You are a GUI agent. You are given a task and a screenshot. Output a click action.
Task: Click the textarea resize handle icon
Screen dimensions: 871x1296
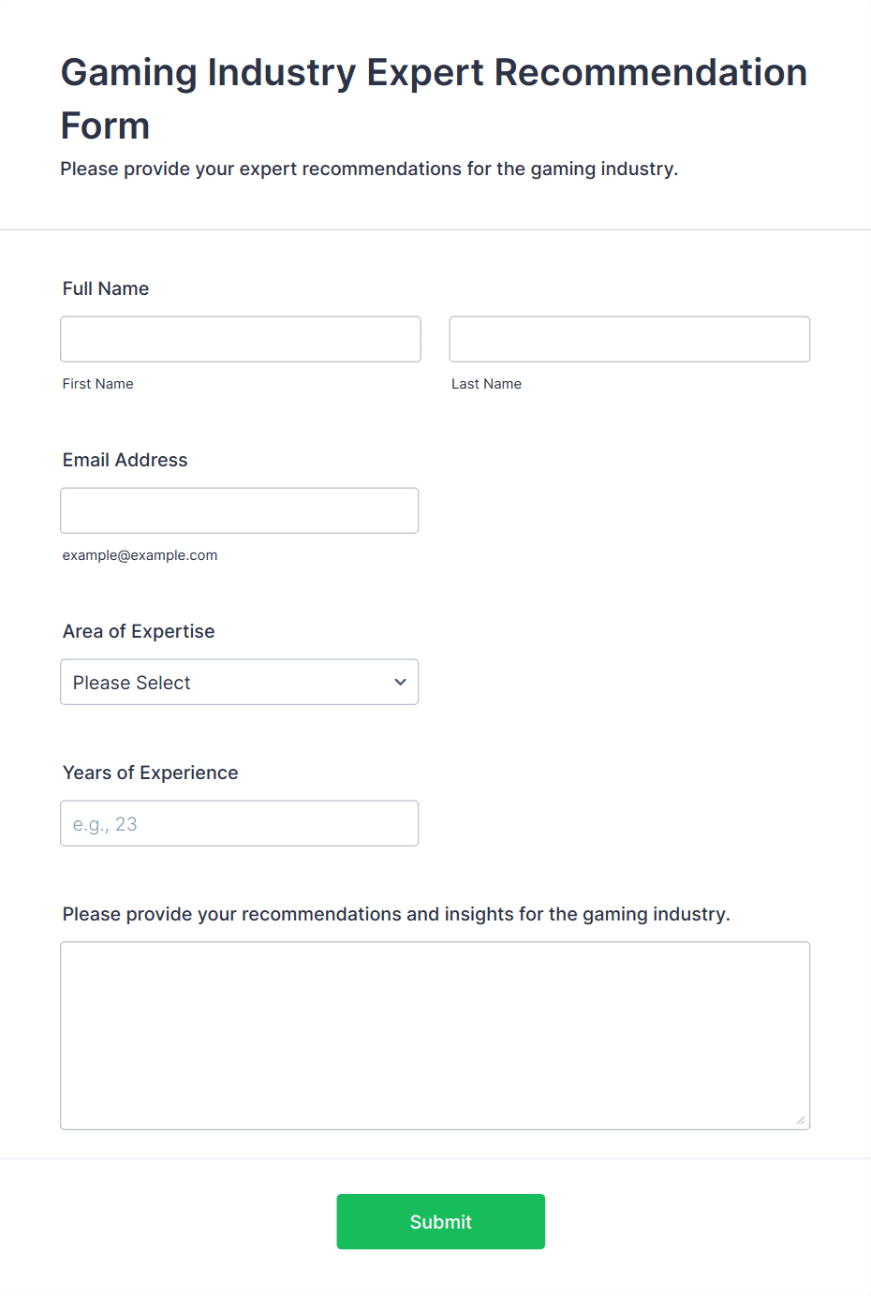tap(801, 1120)
